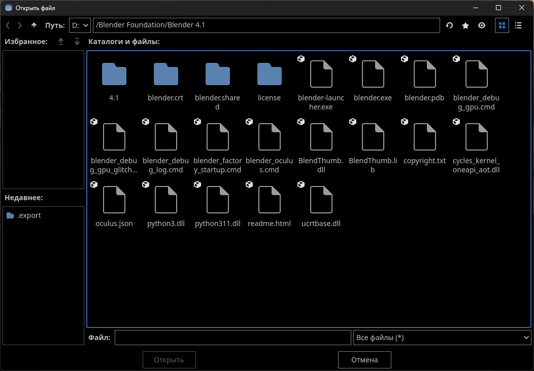Click the Отмена button
Viewport: 534px width, 371px height.
coord(364,360)
